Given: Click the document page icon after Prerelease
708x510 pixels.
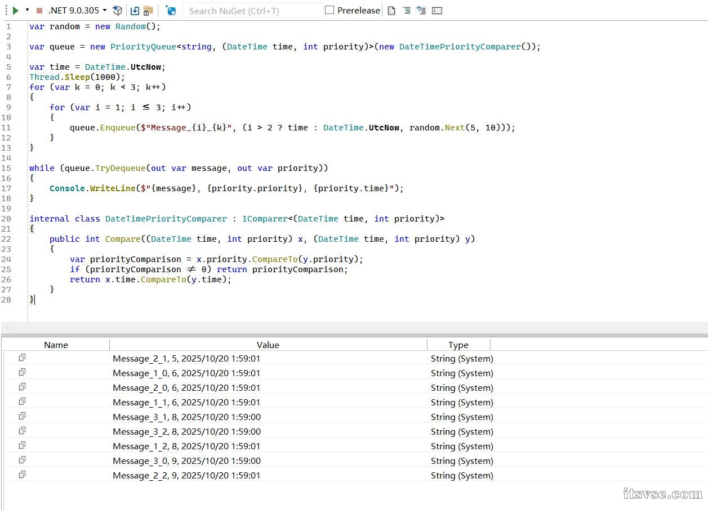Looking at the screenshot, I should 391,10.
